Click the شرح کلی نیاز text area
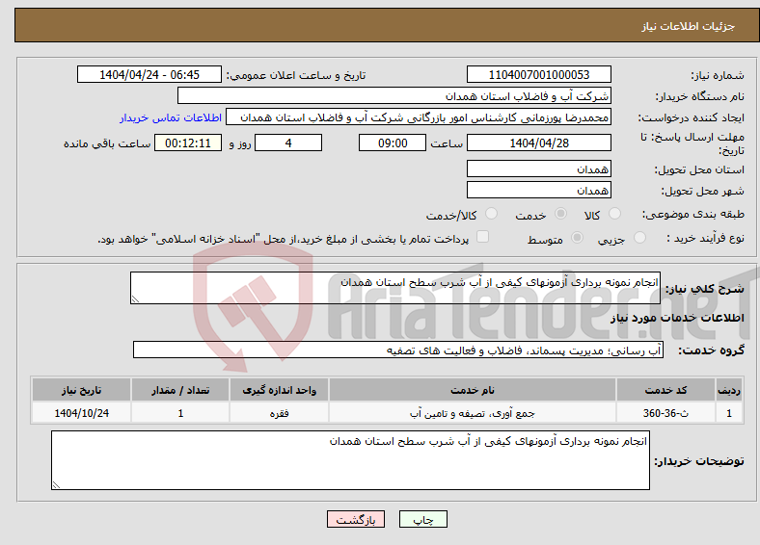Viewport: 760px width, 545px height. pos(395,288)
